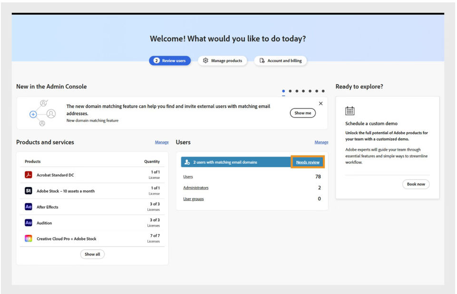The image size is (457, 294).
Task: Click Creative Cloud Pro + Adobe Stock name
Action: (67, 239)
